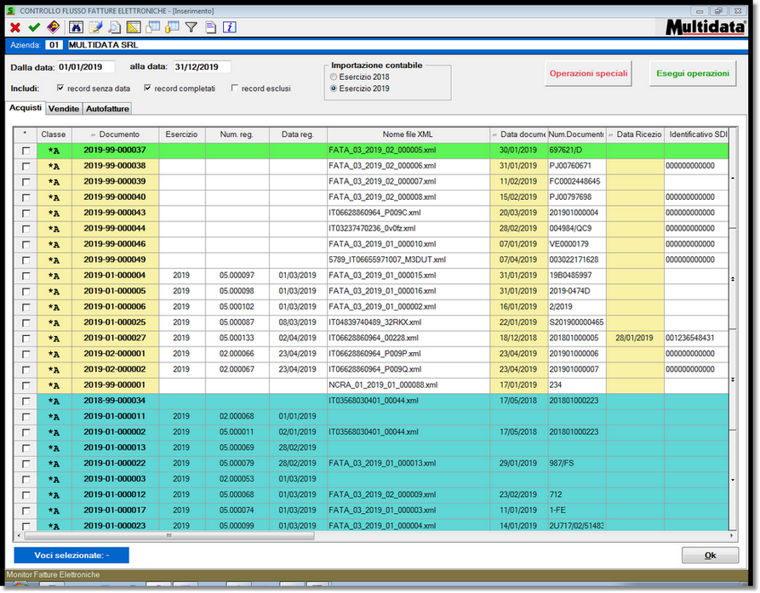760x593 pixels.
Task: Click the table with database cylinder icon
Action: pyautogui.click(x=172, y=27)
